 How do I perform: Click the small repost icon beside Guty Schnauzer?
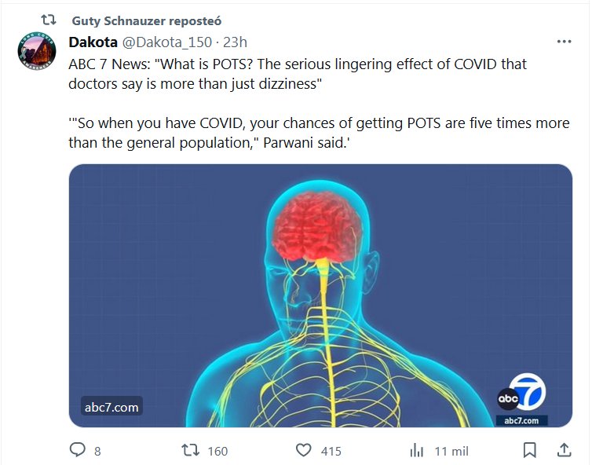[x=48, y=20]
